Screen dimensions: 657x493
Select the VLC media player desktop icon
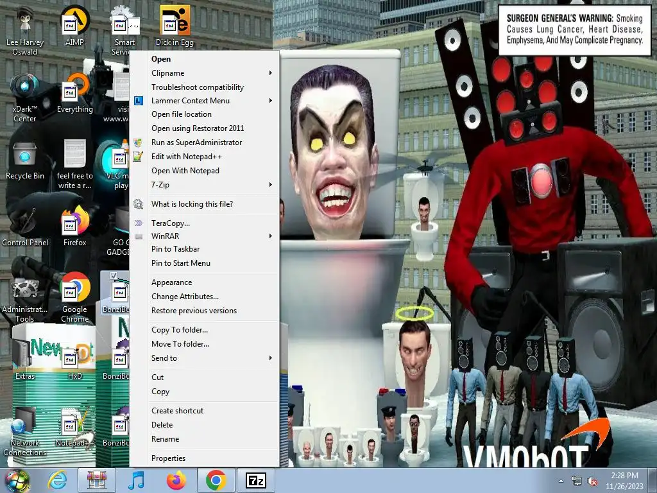(x=117, y=164)
